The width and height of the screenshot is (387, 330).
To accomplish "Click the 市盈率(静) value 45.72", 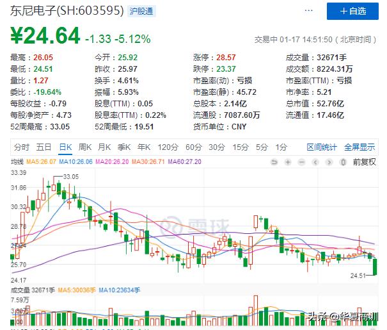I will [246, 92].
